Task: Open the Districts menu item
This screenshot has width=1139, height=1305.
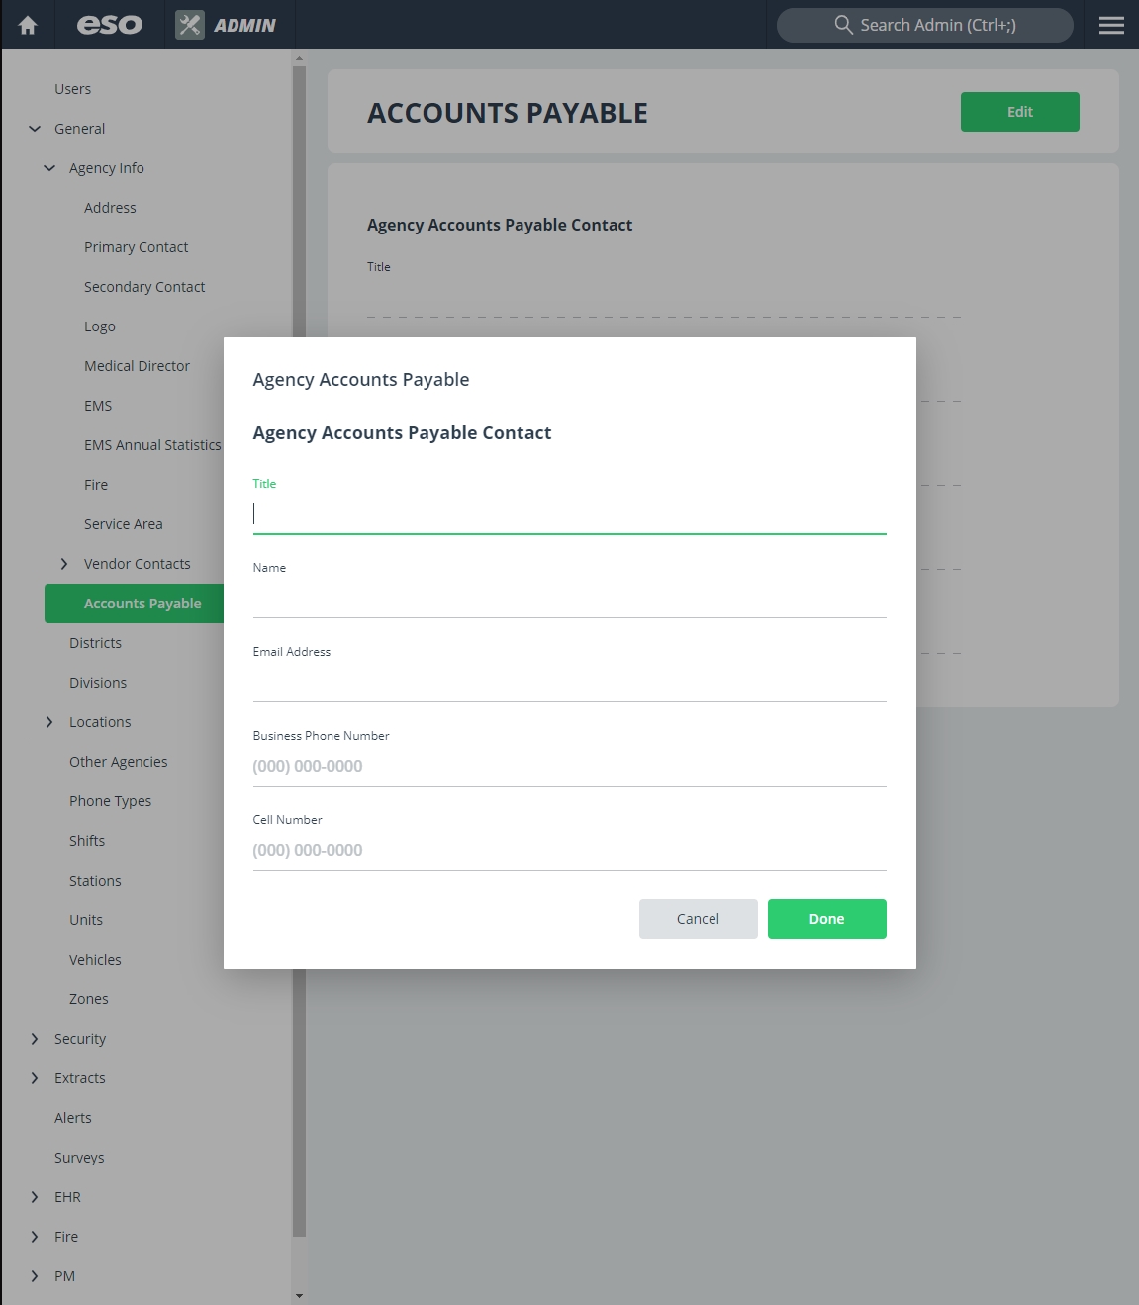Action: 95,643
